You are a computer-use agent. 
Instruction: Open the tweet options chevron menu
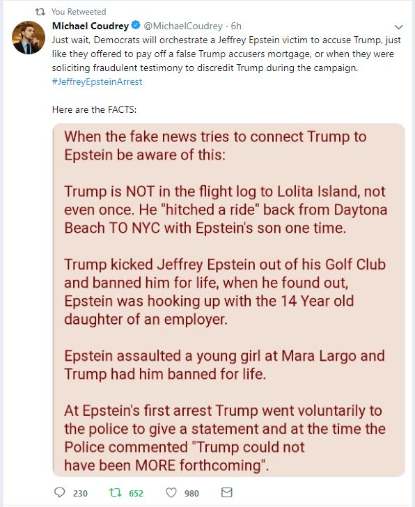point(399,27)
